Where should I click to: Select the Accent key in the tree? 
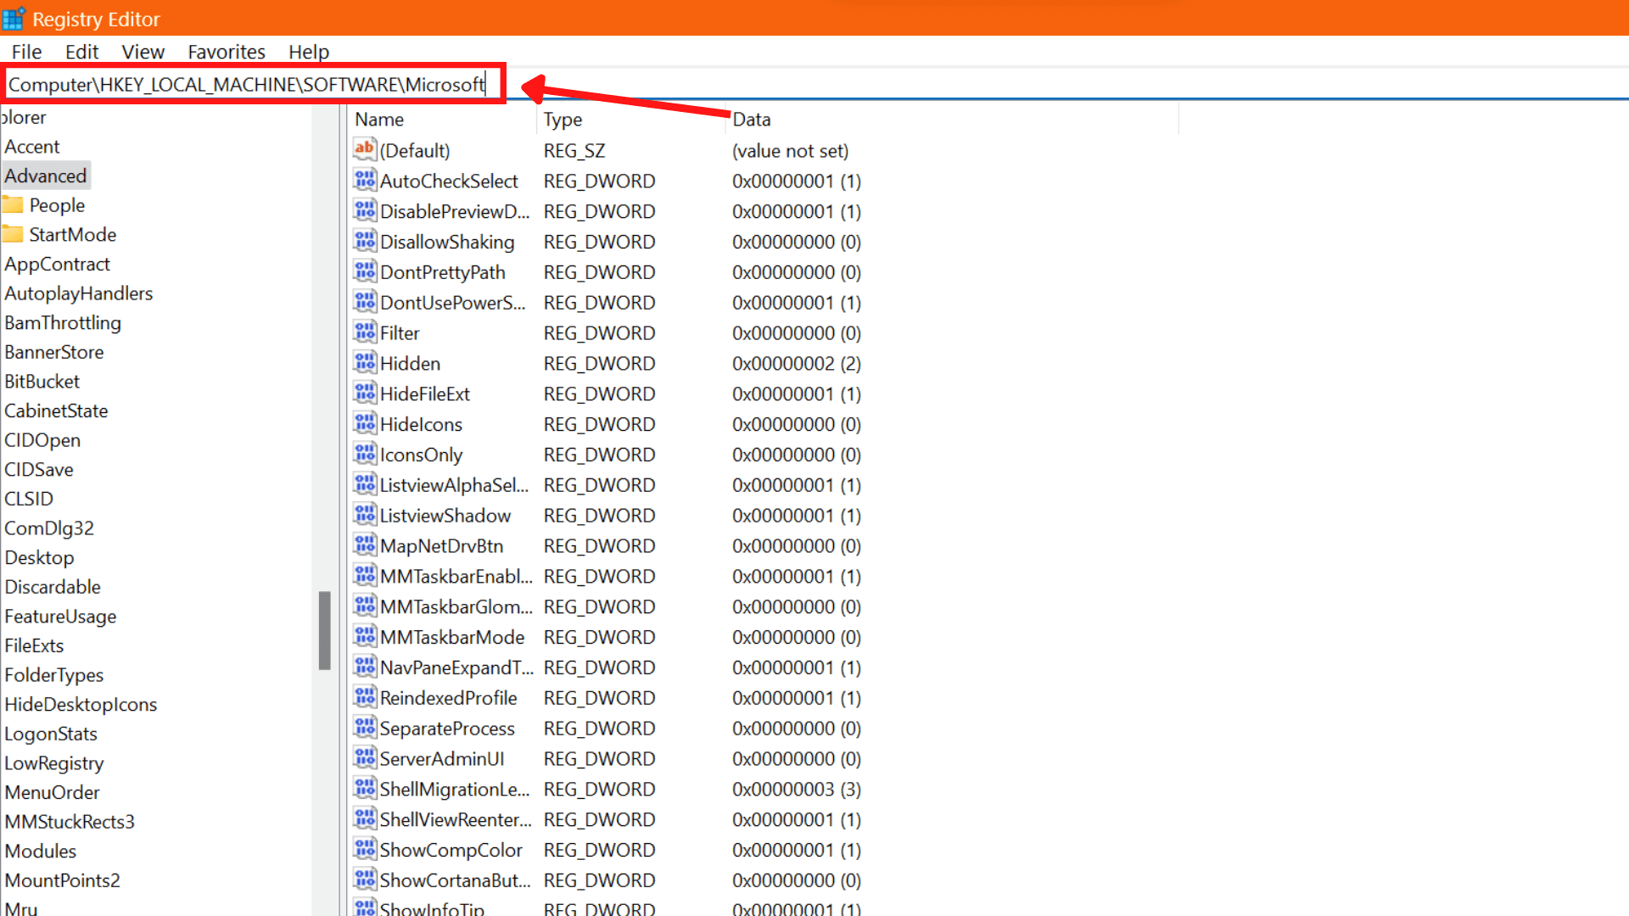click(x=32, y=147)
